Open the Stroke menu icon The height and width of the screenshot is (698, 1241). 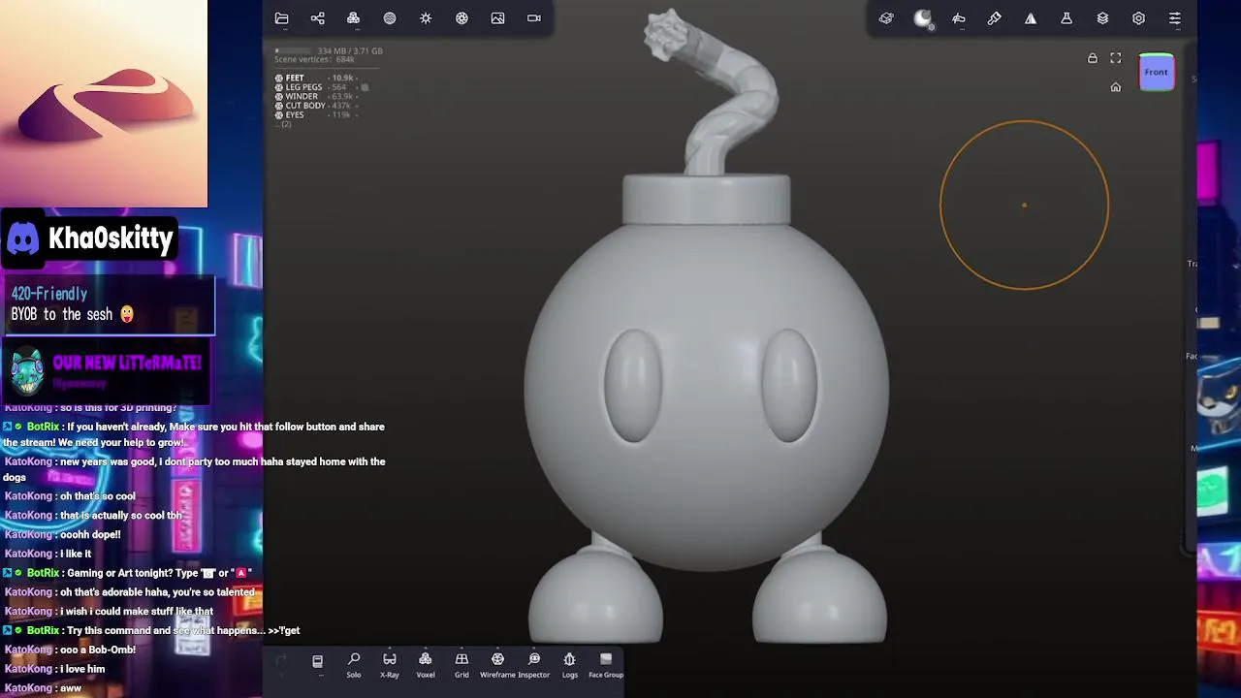(959, 18)
